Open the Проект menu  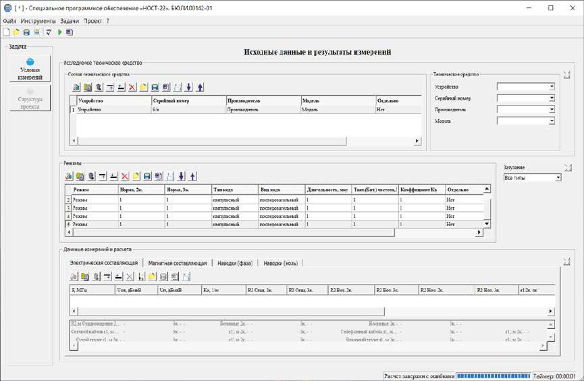tap(92, 21)
